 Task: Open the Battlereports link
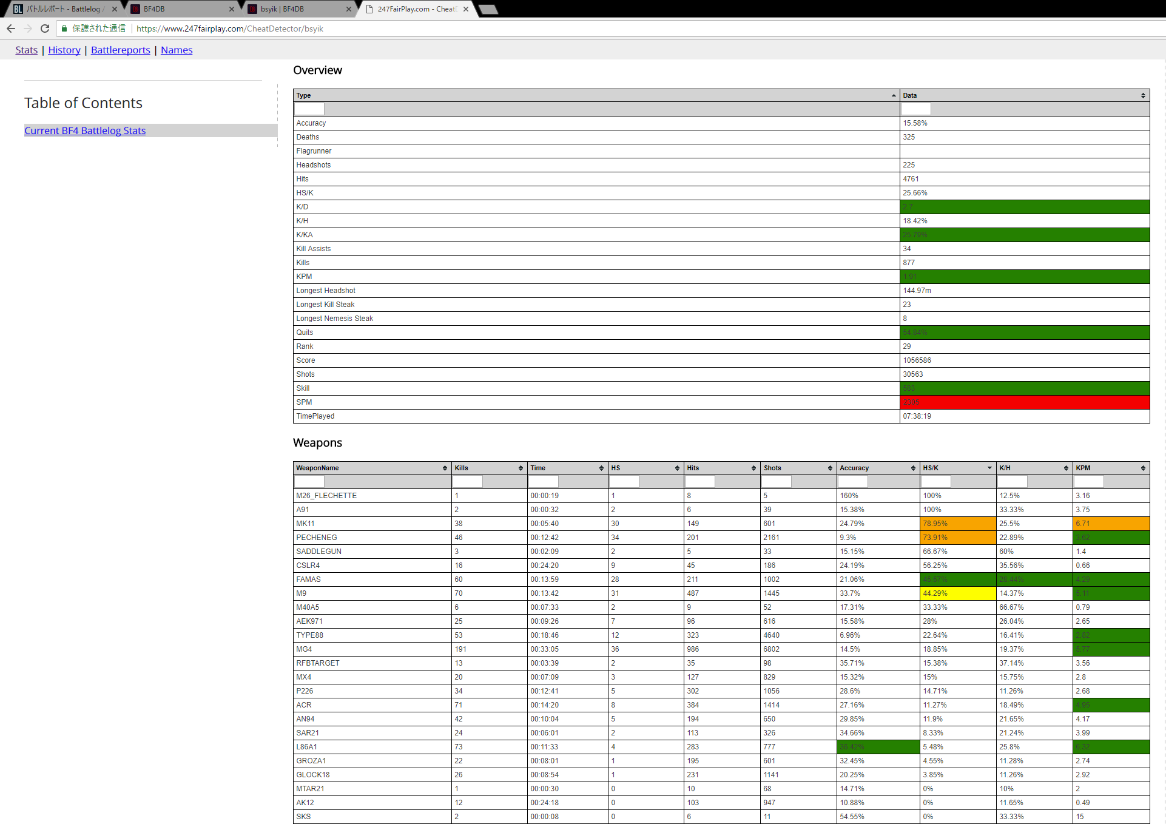pos(120,50)
